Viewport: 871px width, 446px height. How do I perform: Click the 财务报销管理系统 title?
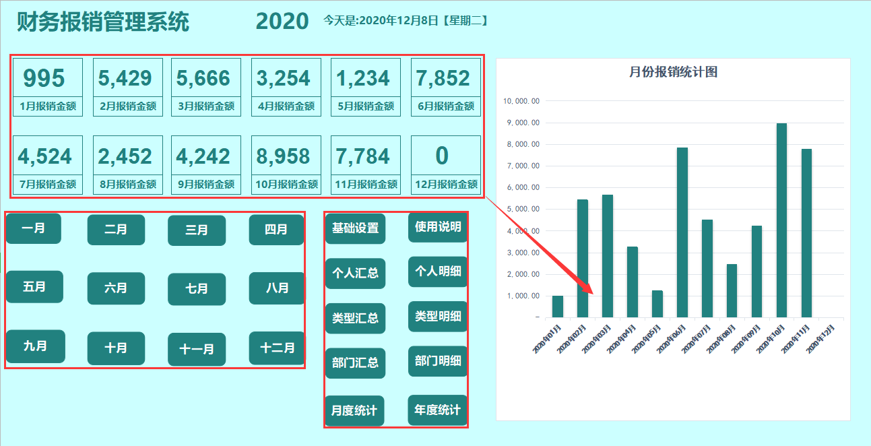[103, 22]
